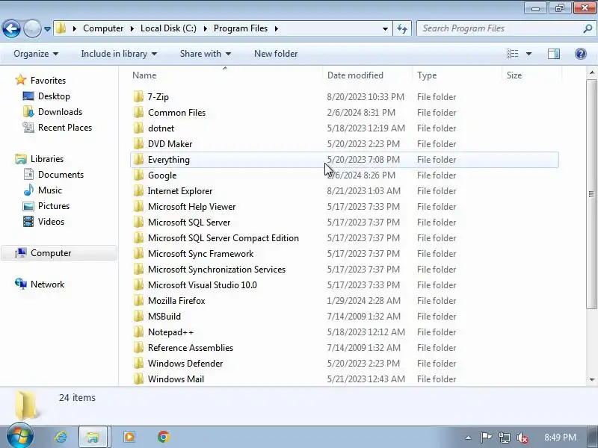Screen dimensions: 598x448
Task: Launch Internet Explorer from taskbar
Action: (61, 437)
